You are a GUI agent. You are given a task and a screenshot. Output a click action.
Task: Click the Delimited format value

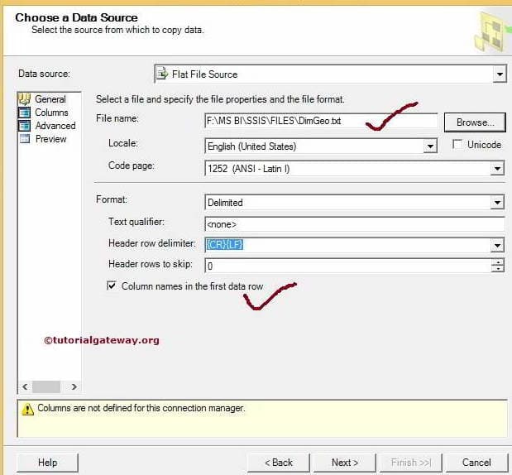point(225,203)
